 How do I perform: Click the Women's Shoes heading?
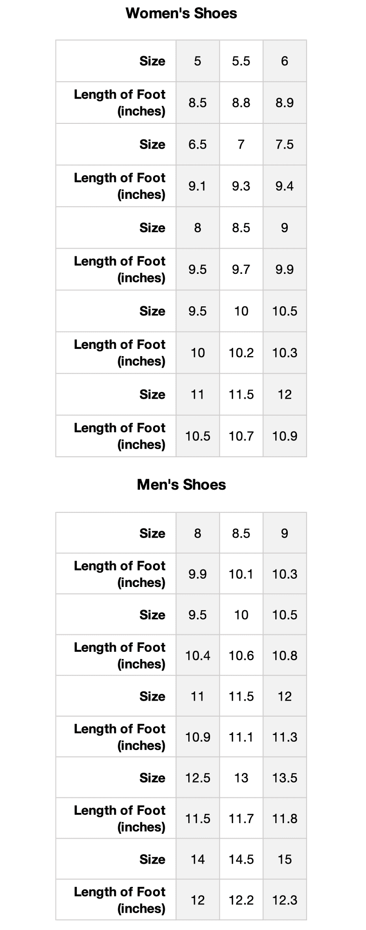tap(181, 13)
